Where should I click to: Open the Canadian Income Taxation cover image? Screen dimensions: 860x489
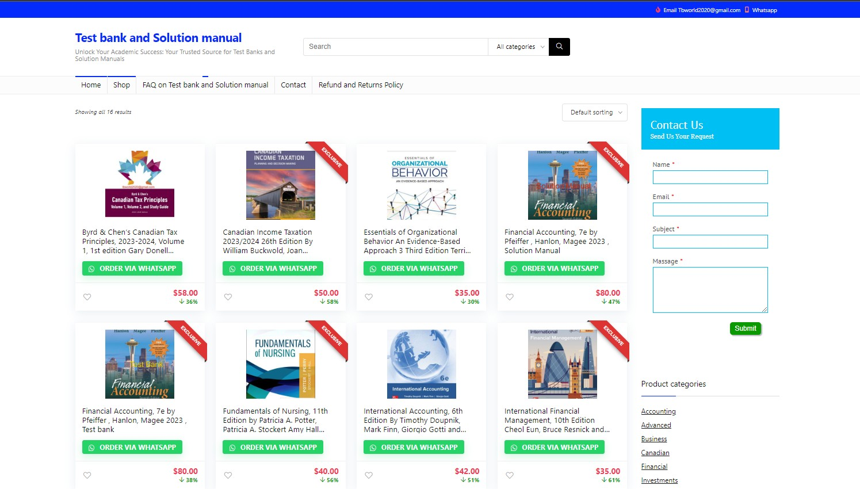click(x=281, y=185)
